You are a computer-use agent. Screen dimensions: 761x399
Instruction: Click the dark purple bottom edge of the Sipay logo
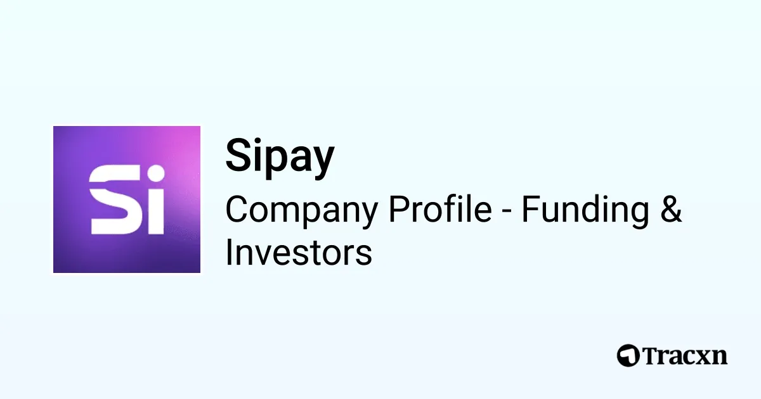coord(127,266)
